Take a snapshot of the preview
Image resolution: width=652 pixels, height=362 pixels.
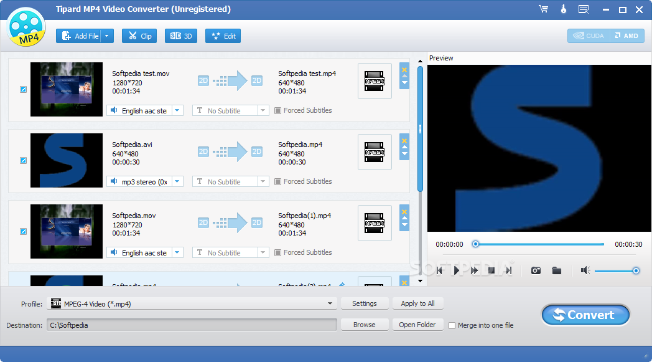[536, 270]
